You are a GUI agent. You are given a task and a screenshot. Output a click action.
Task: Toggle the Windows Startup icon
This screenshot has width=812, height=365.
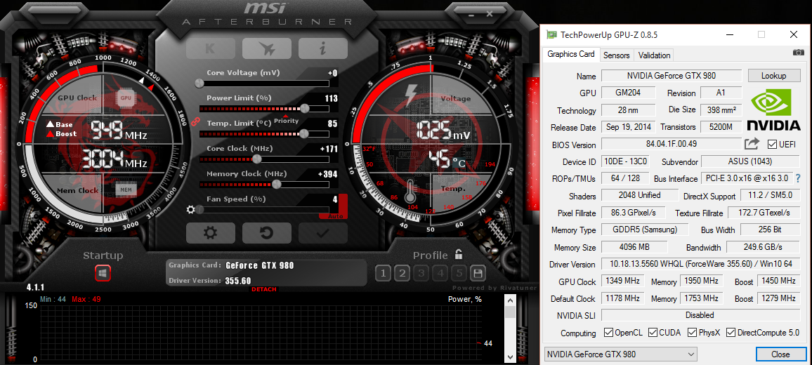coord(103,273)
